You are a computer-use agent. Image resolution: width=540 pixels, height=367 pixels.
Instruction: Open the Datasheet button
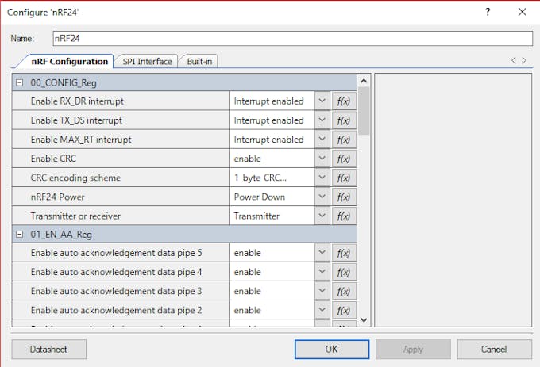[x=48, y=349]
